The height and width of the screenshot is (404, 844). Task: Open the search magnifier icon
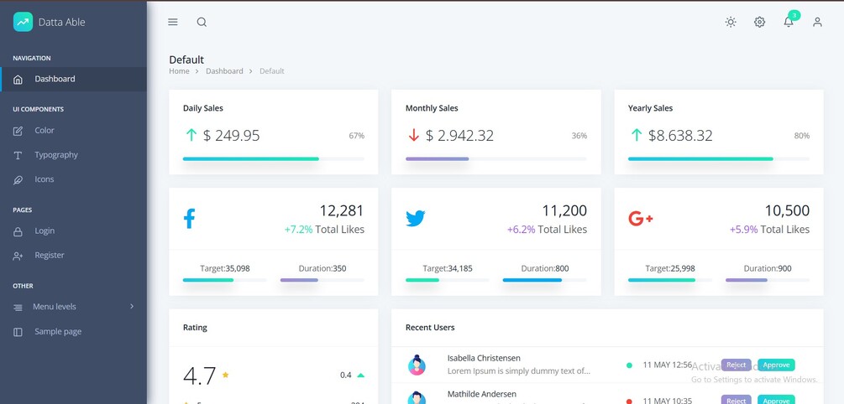202,22
